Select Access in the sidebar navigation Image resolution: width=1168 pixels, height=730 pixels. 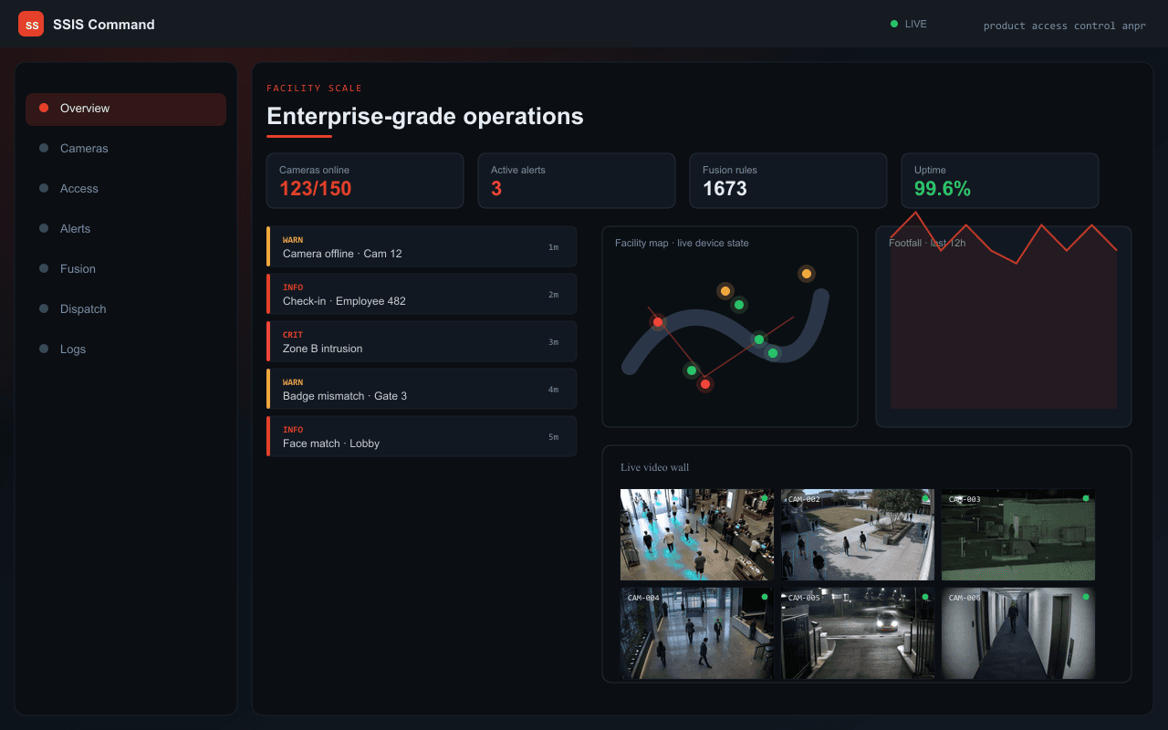point(126,189)
